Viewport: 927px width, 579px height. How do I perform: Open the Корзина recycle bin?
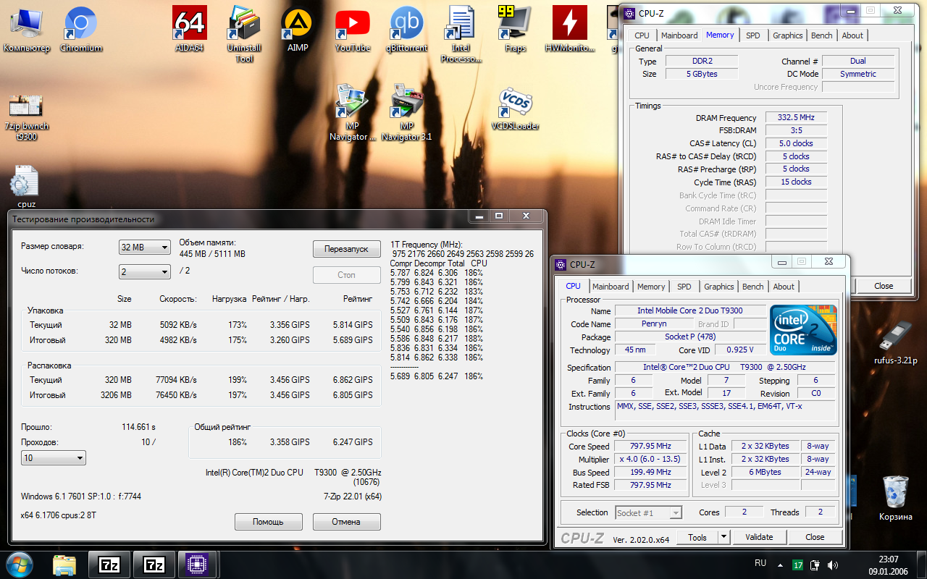(896, 498)
